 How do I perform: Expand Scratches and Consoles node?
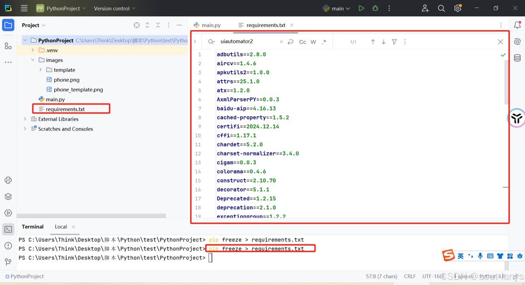tap(25, 129)
